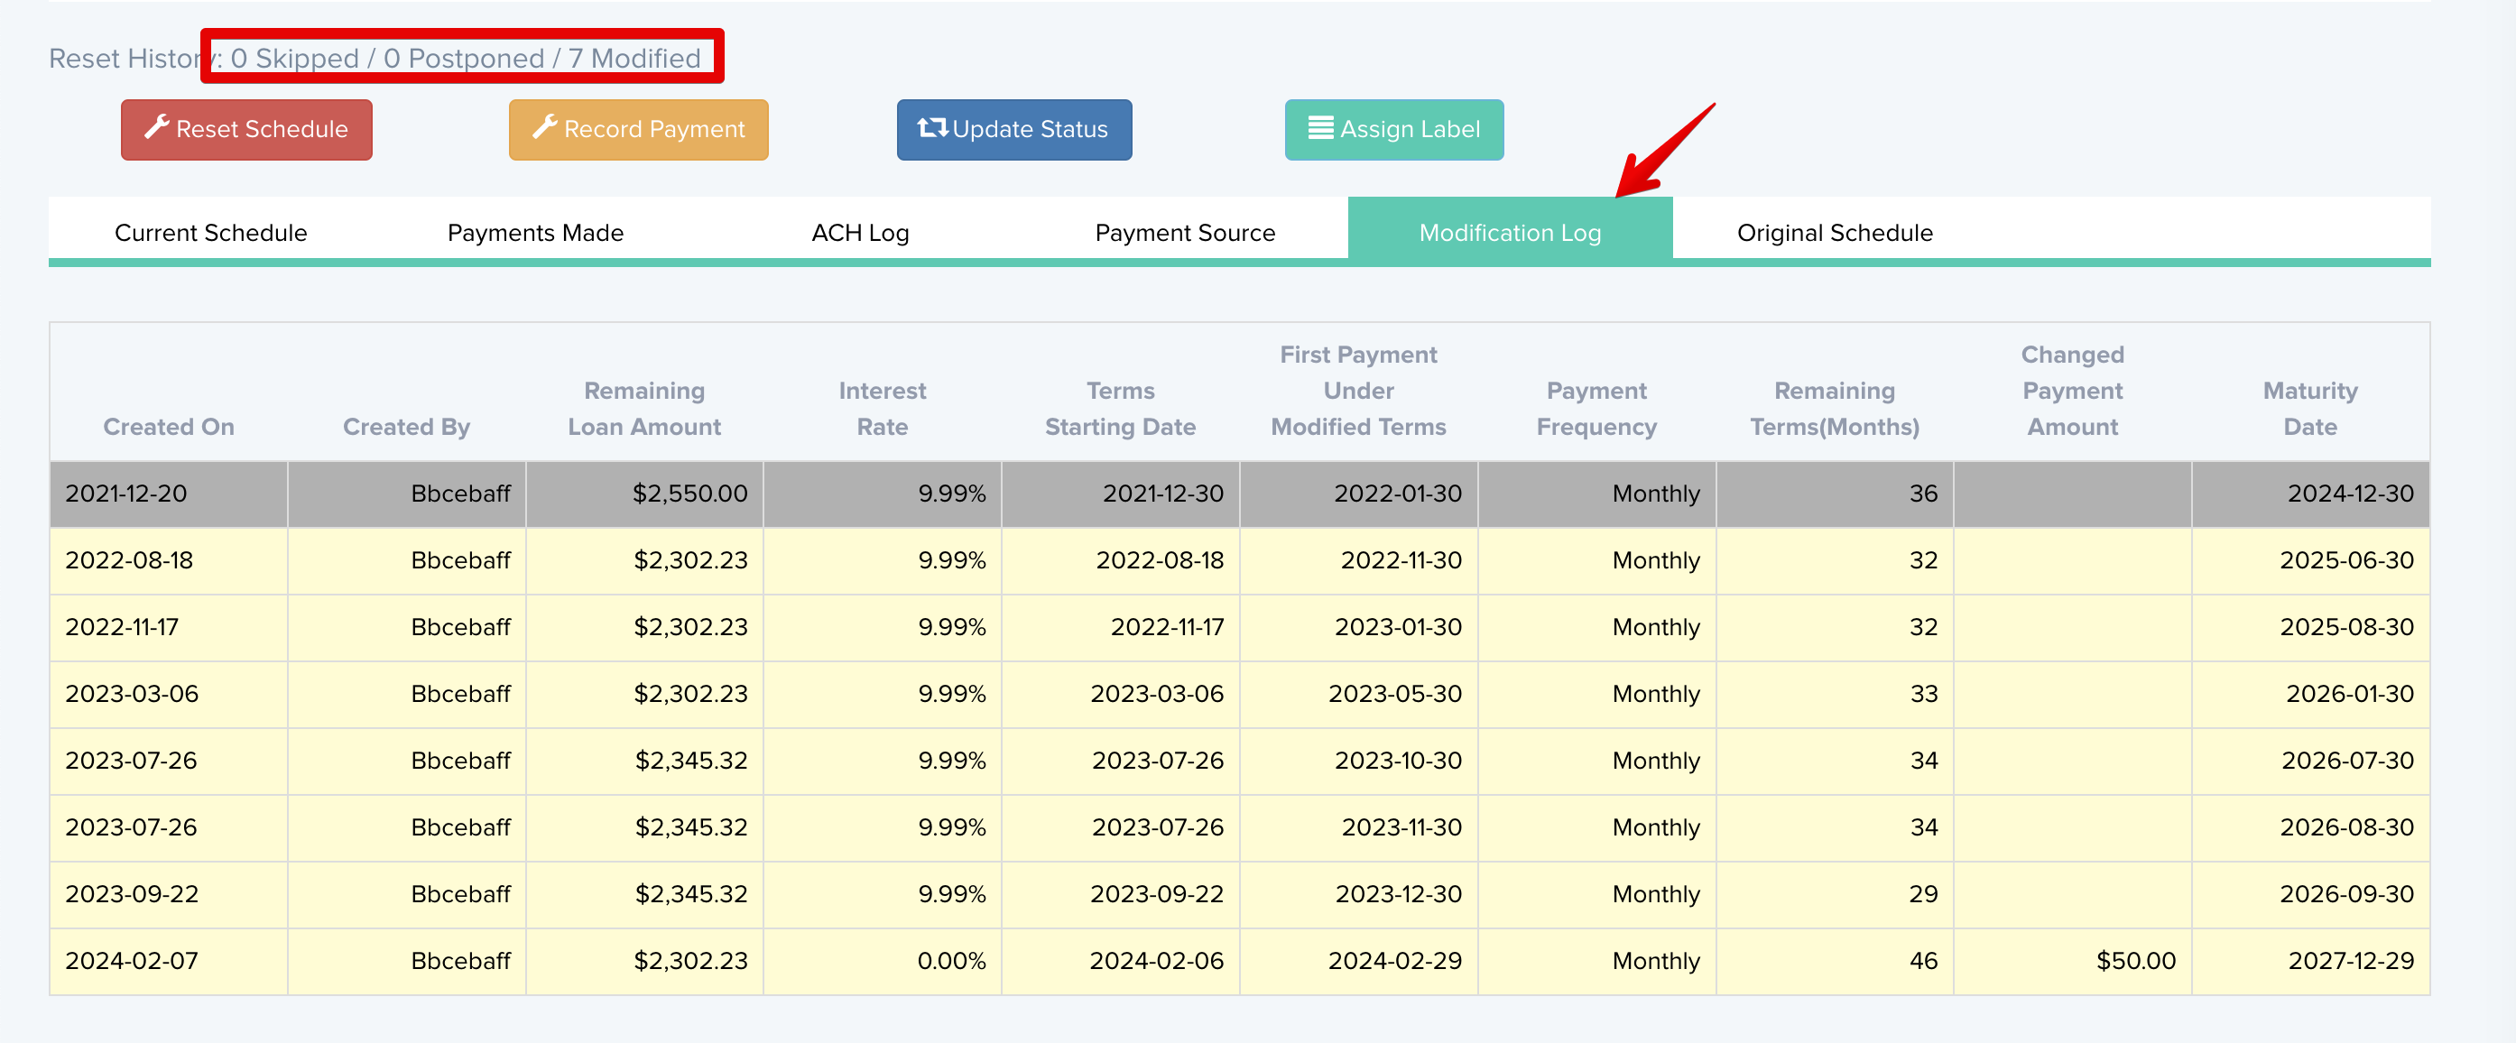Click the retweet icon on Update Status
The image size is (2516, 1043).
[932, 128]
